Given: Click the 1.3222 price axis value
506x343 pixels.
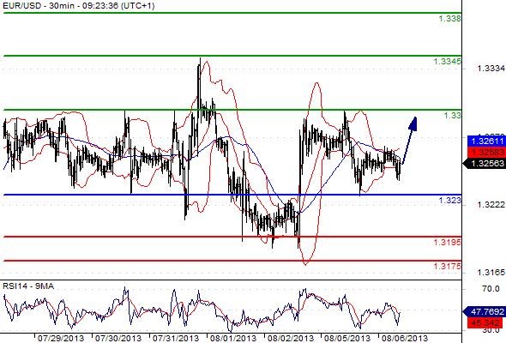Looking at the screenshot, I should click(x=491, y=205).
